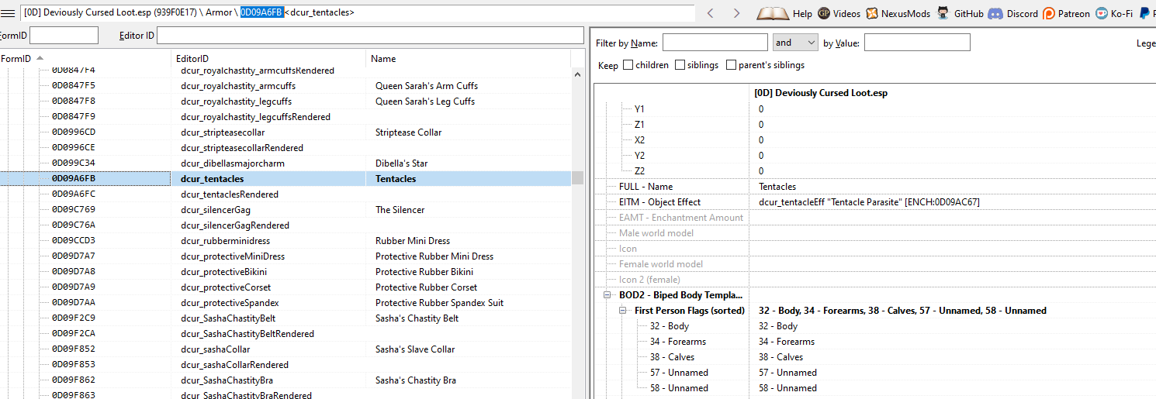Image resolution: width=1156 pixels, height=399 pixels.
Task: Select EAMT - Enchantment Amount row
Action: pyautogui.click(x=875, y=218)
